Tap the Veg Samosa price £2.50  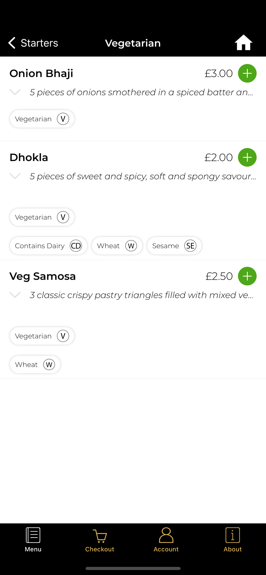coord(219,276)
